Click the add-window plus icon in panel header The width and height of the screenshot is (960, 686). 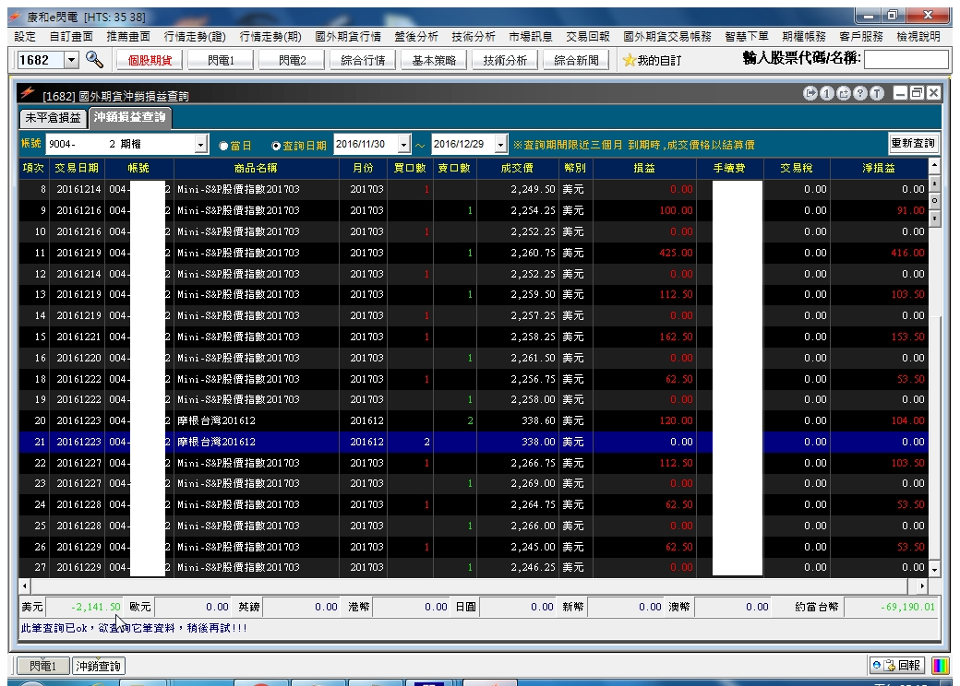pyautogui.click(x=844, y=93)
